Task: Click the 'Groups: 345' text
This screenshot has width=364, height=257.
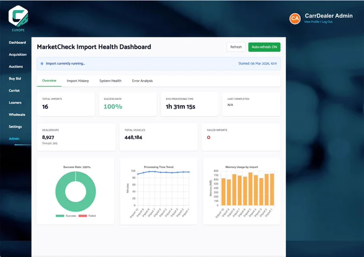Action: point(50,143)
